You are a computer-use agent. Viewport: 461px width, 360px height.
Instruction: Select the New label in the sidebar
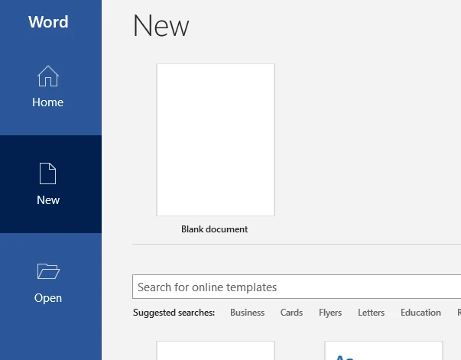point(48,200)
